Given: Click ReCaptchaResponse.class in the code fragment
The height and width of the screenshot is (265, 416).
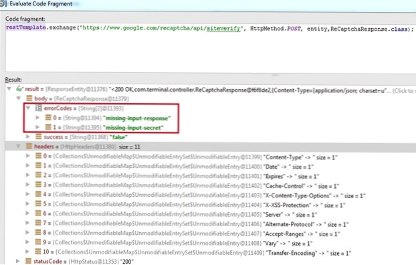Looking at the screenshot, I should pos(369,29).
